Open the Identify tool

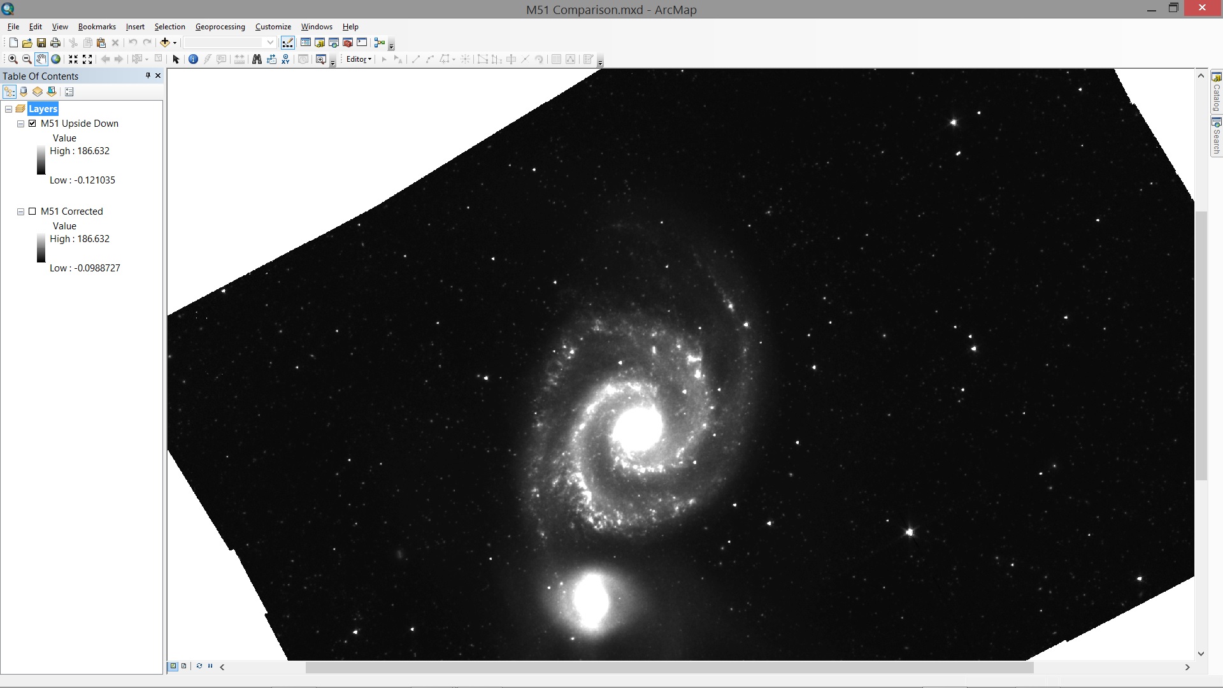(x=193, y=59)
